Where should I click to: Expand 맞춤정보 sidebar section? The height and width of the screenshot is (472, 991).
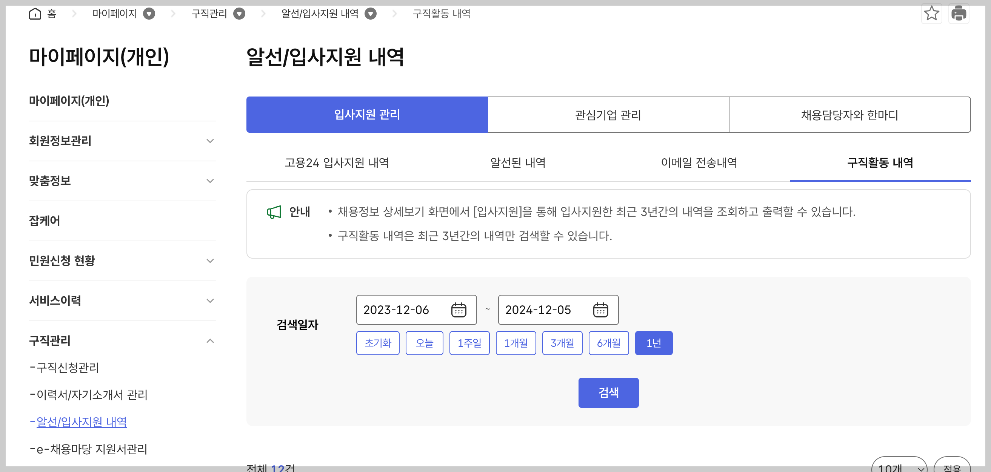click(210, 181)
